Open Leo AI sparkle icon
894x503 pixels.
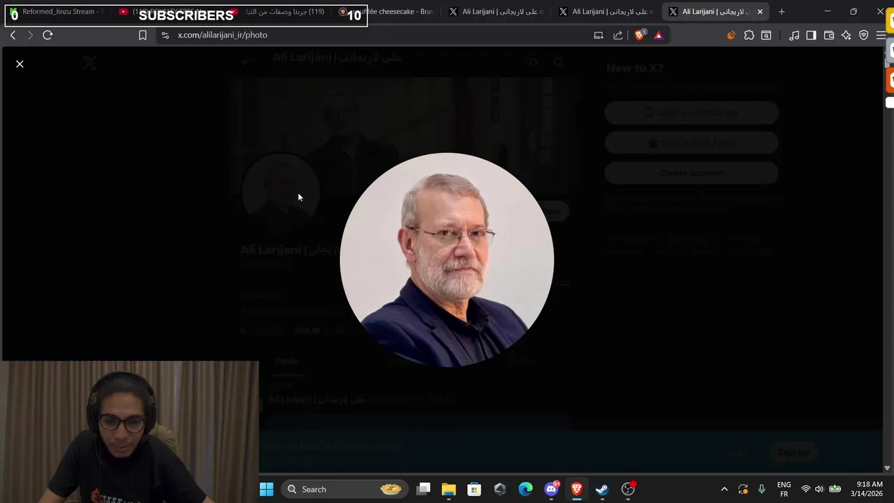pyautogui.click(x=847, y=35)
